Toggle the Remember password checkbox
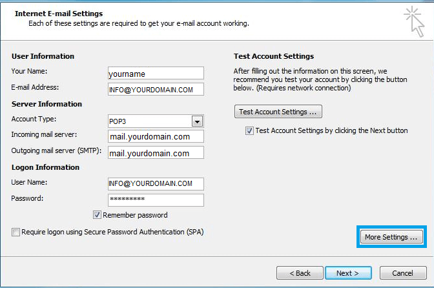This screenshot has height=288, width=434. coord(98,215)
